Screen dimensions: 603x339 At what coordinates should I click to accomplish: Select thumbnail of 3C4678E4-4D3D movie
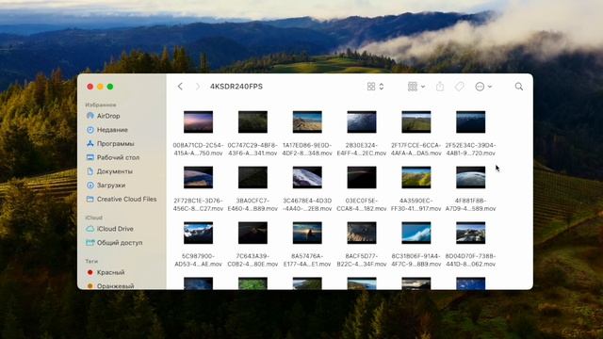click(x=307, y=177)
